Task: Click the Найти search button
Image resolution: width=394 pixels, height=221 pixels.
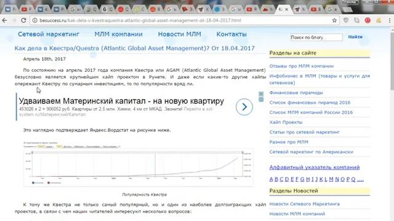Action: click(355, 37)
